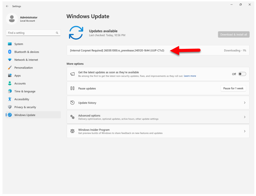Screen dimensions: 256x196
Task: Click the pause bars icon
Action: point(73,88)
